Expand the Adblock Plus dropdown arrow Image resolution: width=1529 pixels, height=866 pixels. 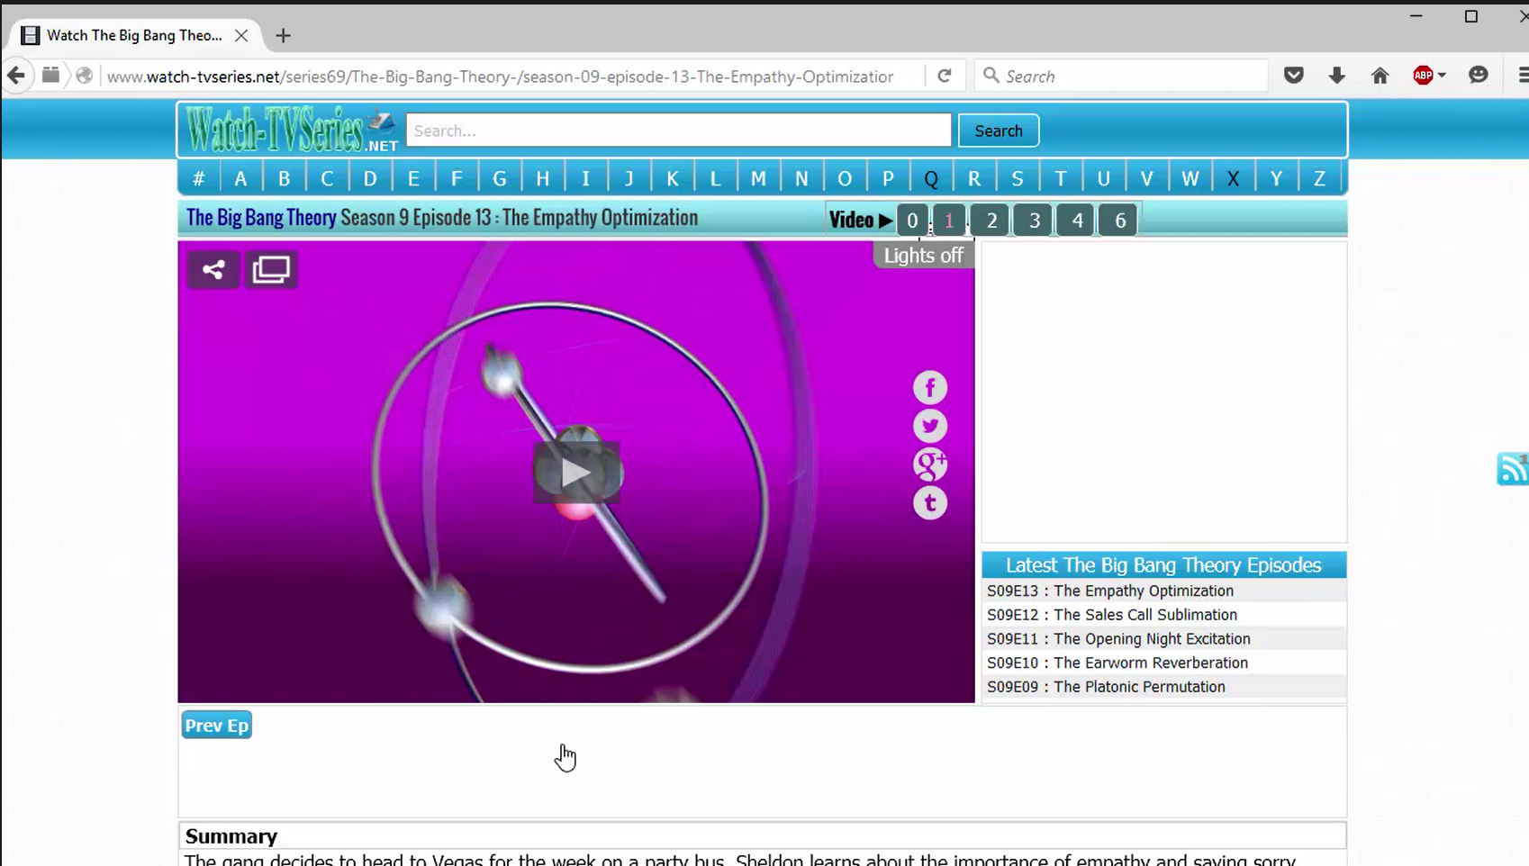point(1442,76)
